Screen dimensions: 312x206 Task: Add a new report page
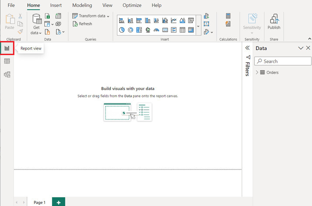[x=58, y=202]
